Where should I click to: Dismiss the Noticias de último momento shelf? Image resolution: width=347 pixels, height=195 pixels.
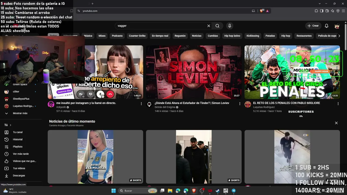(336, 123)
